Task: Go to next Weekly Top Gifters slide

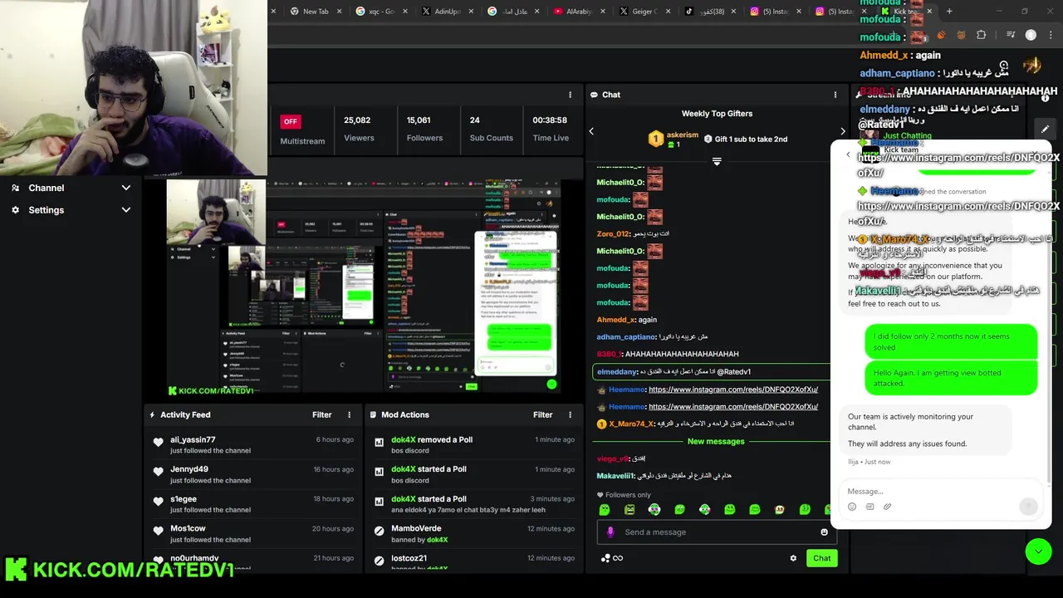Action: click(842, 131)
